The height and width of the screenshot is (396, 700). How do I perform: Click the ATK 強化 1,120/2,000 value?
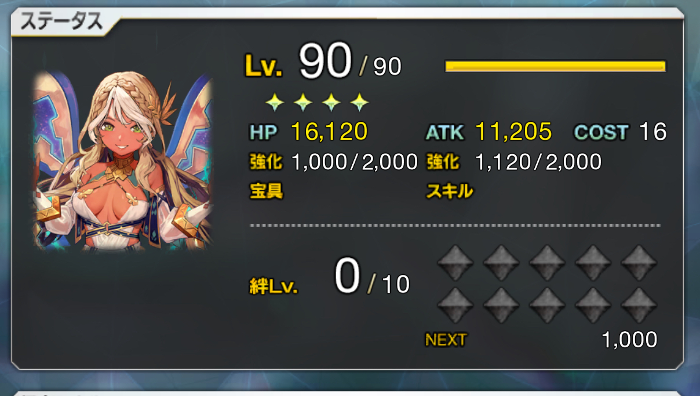[x=538, y=162]
